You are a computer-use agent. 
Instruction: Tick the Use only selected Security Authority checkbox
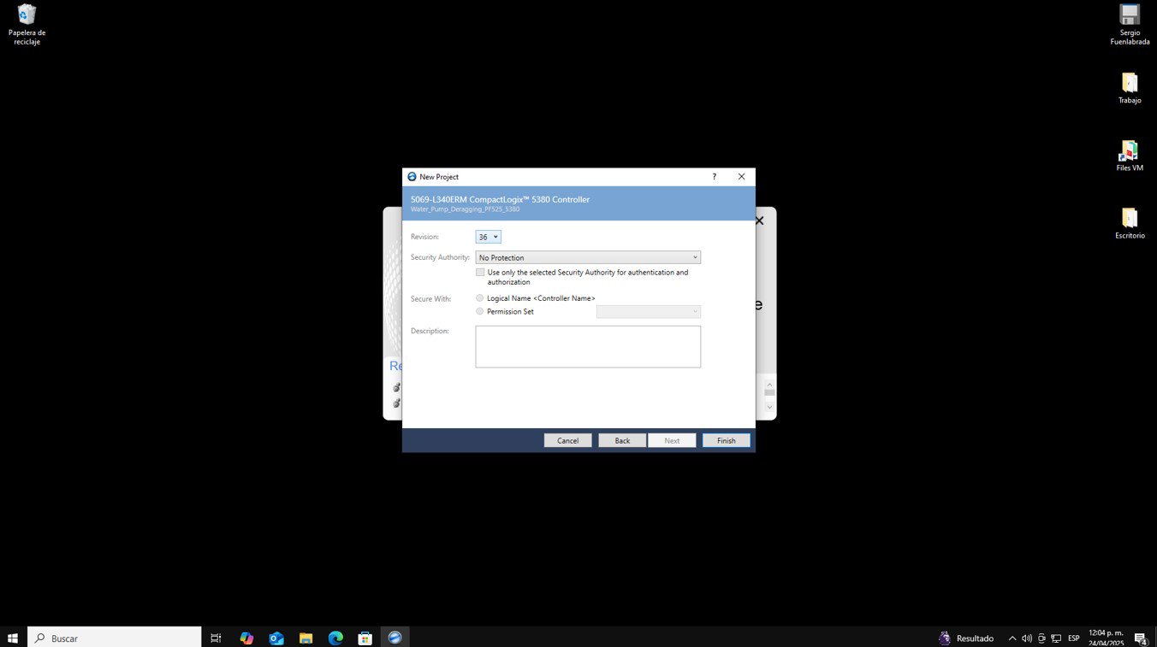click(480, 273)
